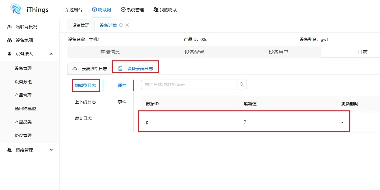
Task: Switch to the 云端诊断日志 tab
Action: pos(90,69)
